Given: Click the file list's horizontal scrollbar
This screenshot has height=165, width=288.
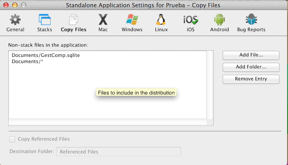Looking at the screenshot, I should [107, 122].
